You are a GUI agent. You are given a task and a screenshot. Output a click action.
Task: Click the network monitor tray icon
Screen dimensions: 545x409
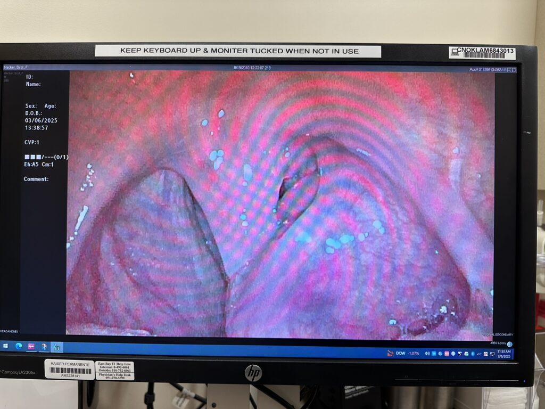click(492, 354)
